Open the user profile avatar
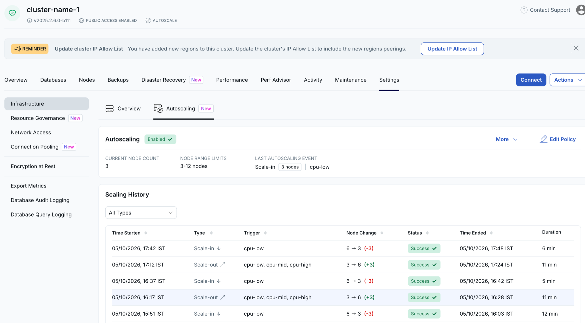Image resolution: width=585 pixels, height=323 pixels. (x=580, y=10)
